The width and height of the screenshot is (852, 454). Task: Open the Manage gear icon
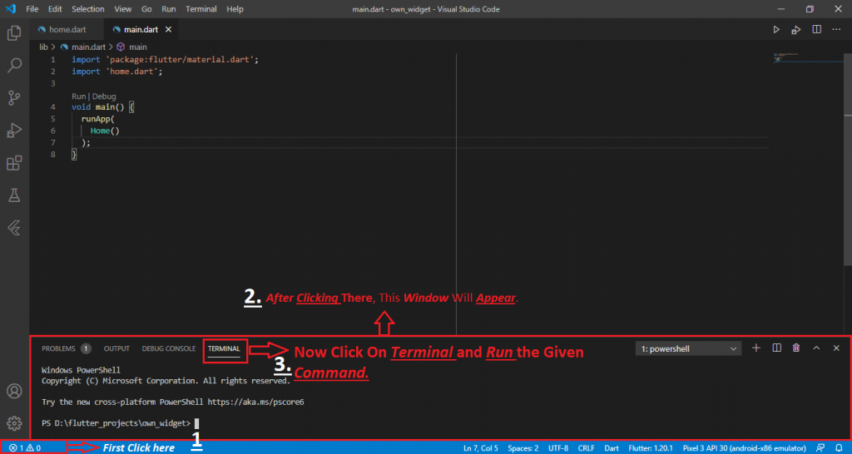(x=14, y=423)
